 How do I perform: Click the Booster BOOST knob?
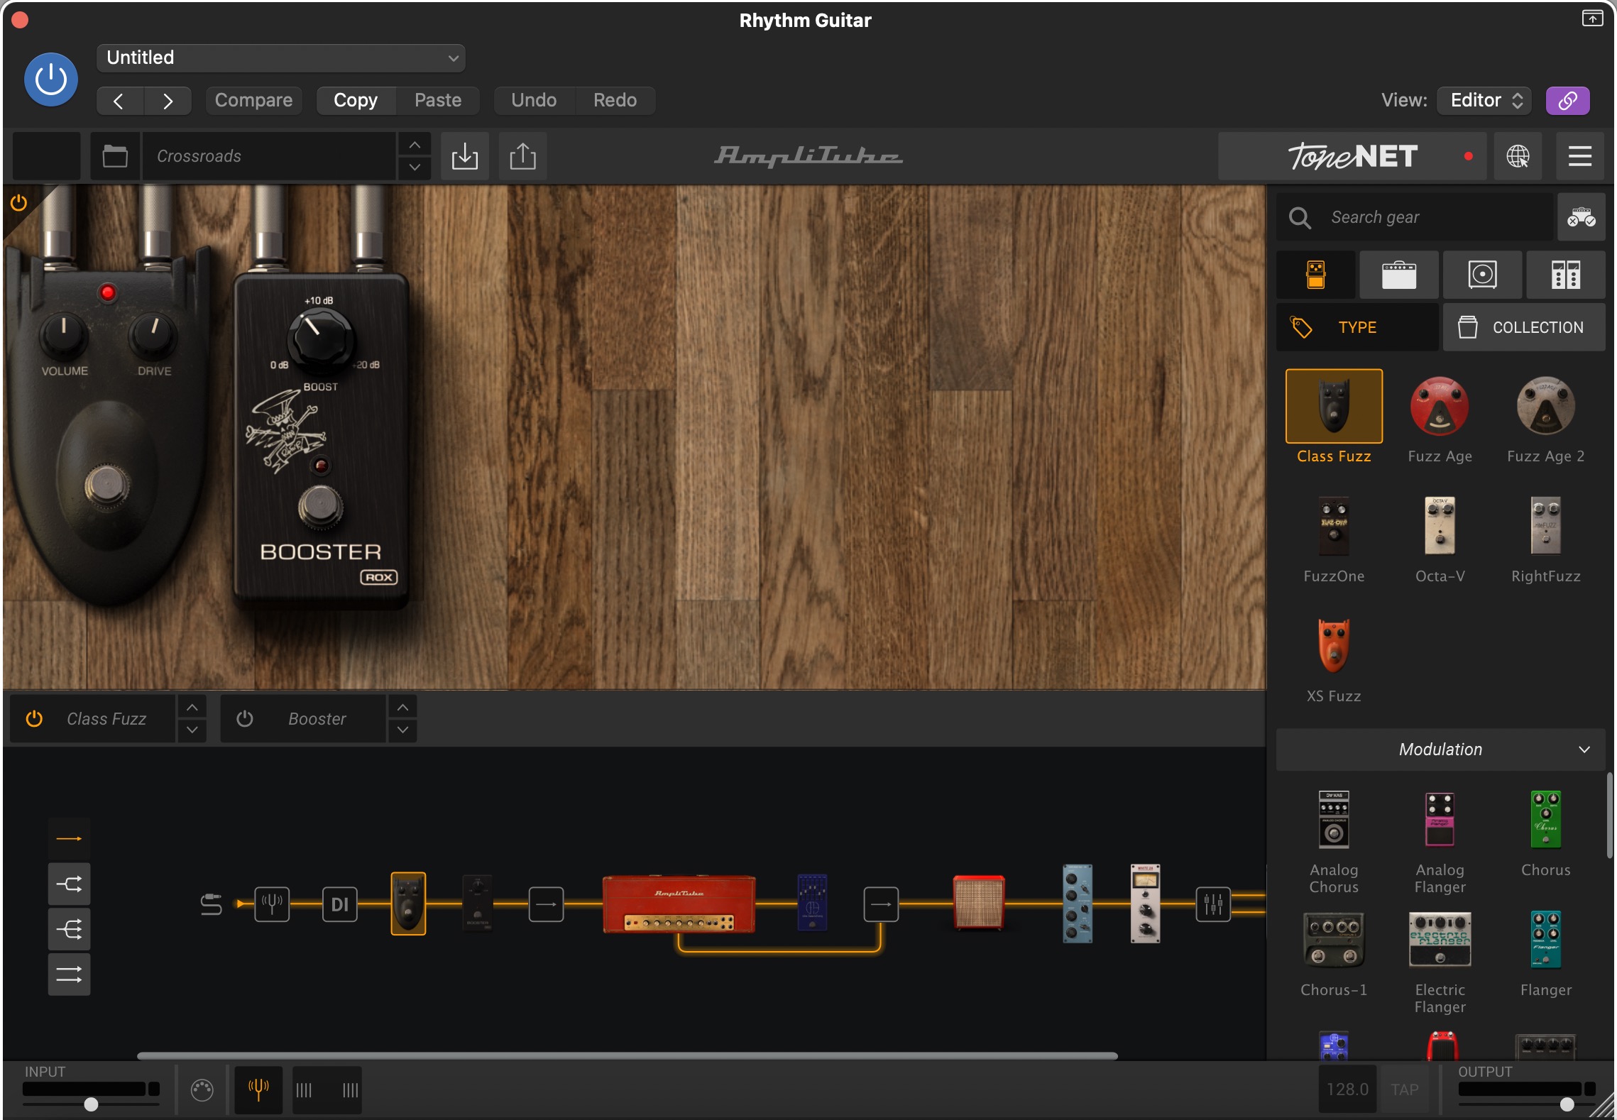click(x=319, y=339)
